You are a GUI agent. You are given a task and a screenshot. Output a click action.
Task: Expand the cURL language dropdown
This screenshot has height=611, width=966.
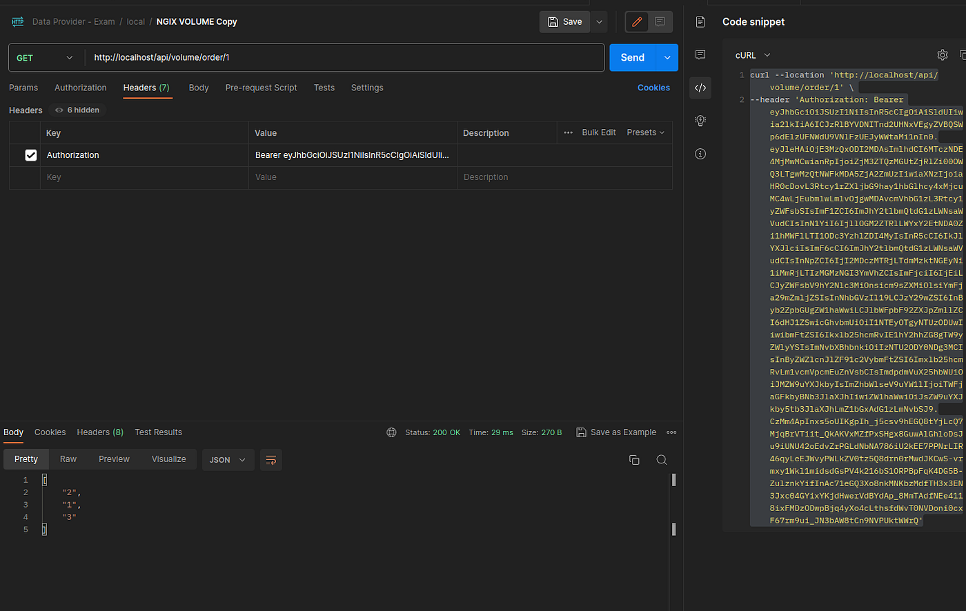click(x=753, y=55)
